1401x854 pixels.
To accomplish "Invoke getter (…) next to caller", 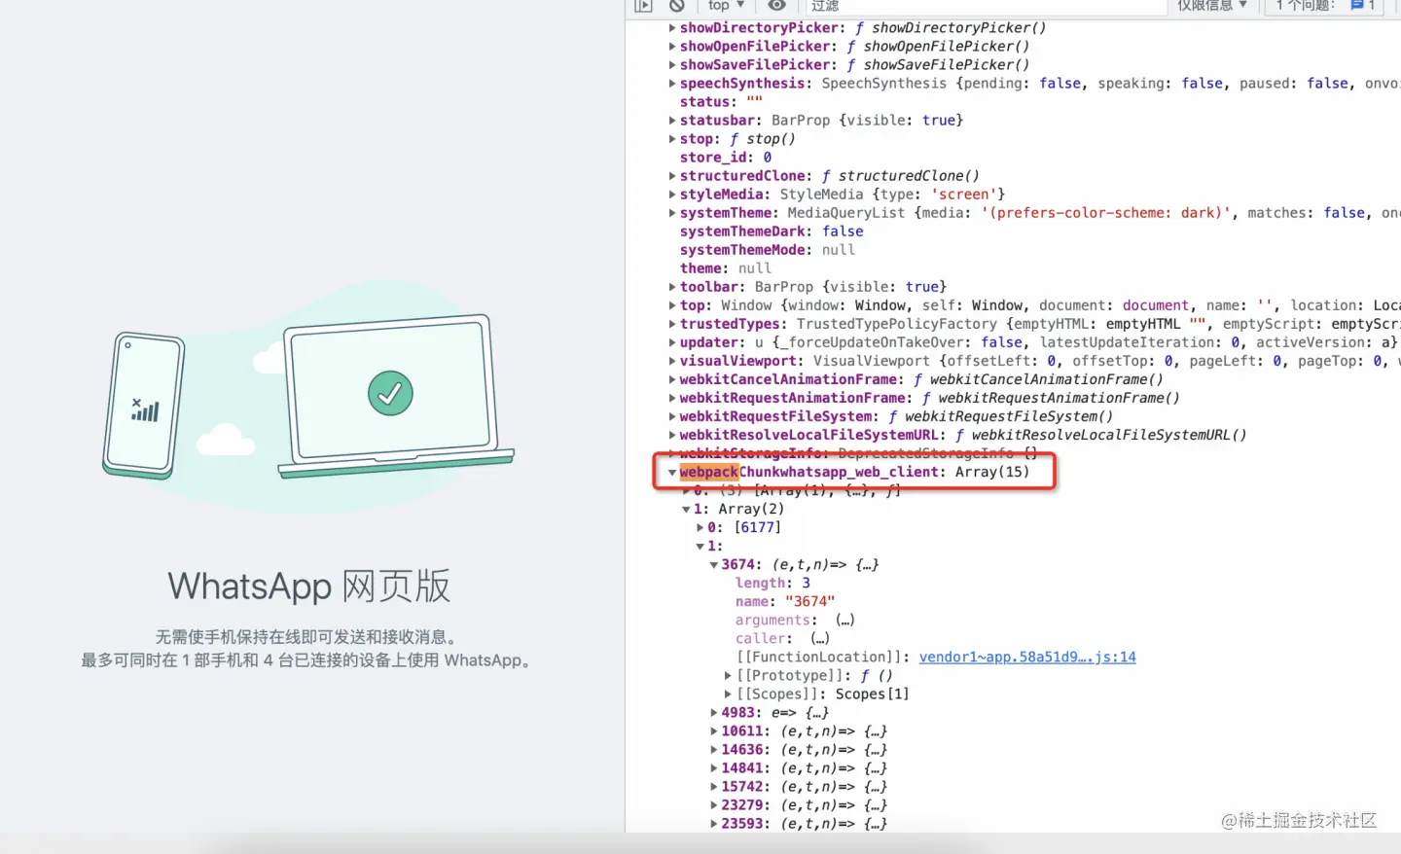I will point(820,639).
